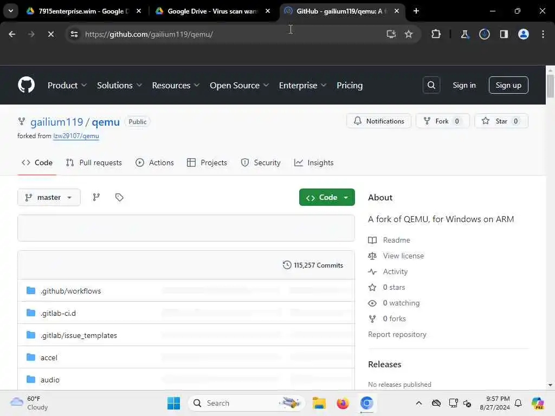Click the Report repository link
Image resolution: width=555 pixels, height=416 pixels.
[x=397, y=334]
